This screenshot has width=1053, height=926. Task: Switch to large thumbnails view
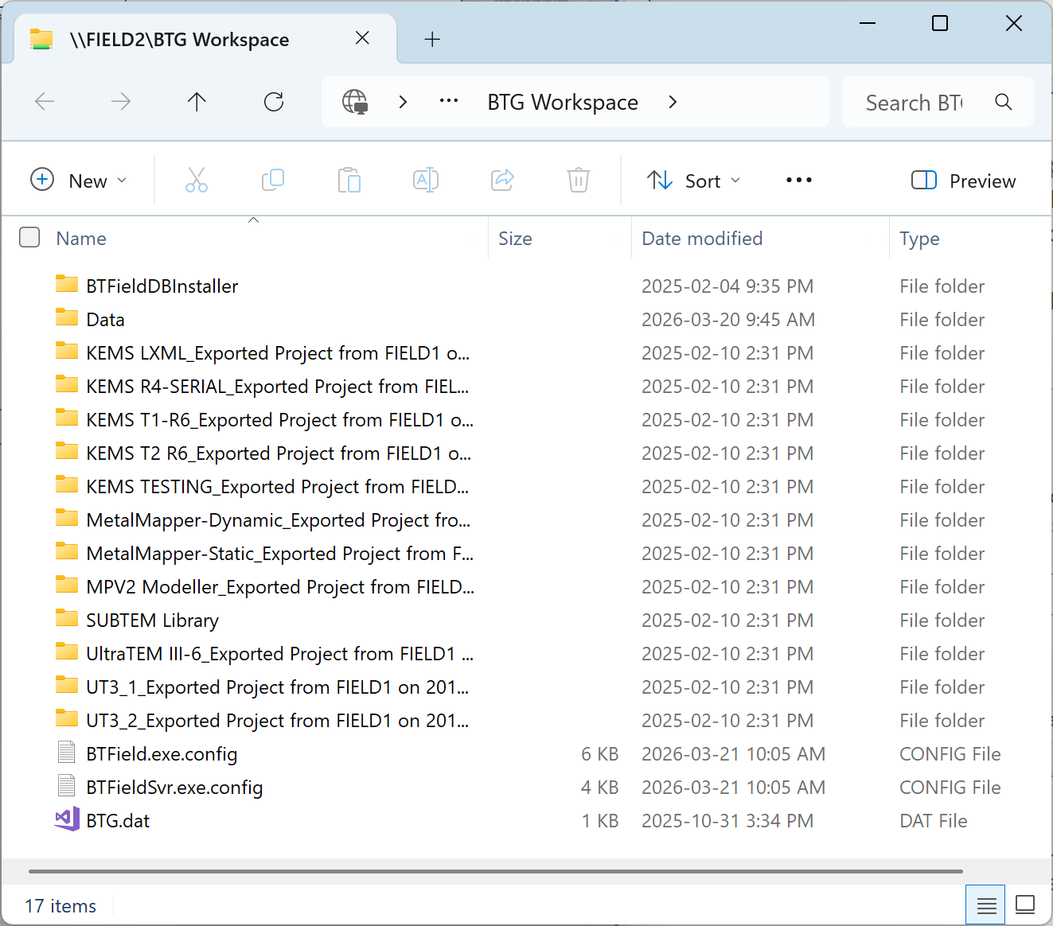(x=1025, y=905)
